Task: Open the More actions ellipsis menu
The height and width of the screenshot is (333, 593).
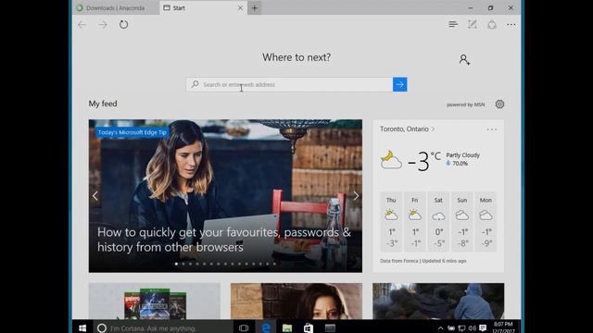Action: pos(511,25)
